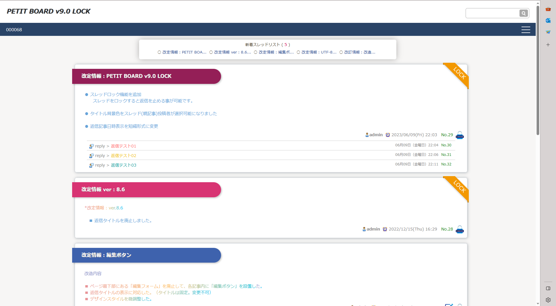Click the reply icon beside 返信テスト01
The image size is (556, 306).
91,146
